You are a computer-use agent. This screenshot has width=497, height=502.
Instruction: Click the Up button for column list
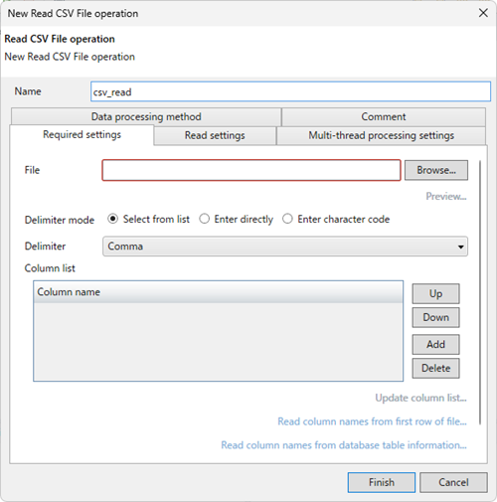pyautogui.click(x=435, y=293)
